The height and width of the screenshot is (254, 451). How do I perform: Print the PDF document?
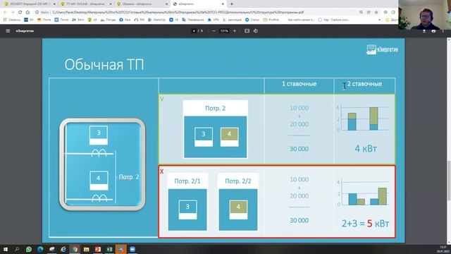(x=433, y=31)
